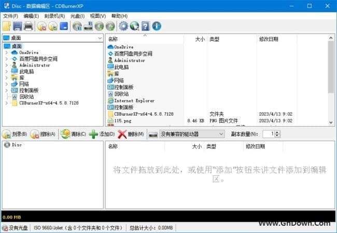Open the 桌面 location dropdown
Screen dimensions: 337x233
100,38
